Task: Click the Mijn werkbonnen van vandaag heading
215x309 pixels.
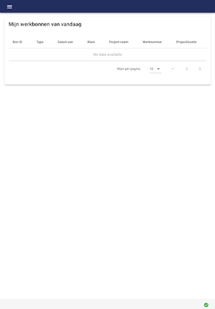Action: [x=45, y=24]
